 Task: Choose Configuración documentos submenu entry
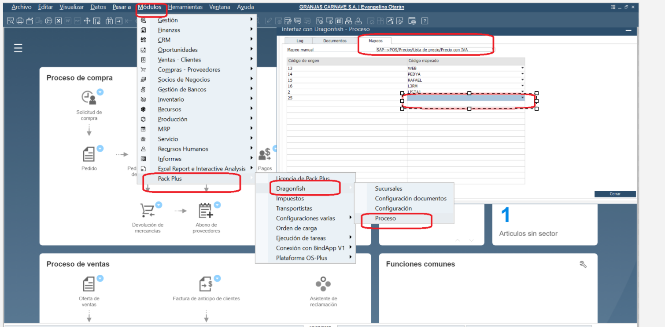click(404, 198)
